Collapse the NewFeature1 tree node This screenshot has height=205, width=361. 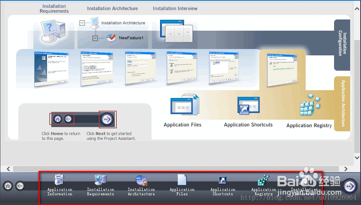click(x=95, y=38)
